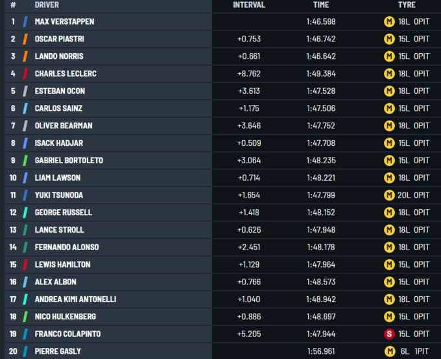Click the medium tyre icon for Max Verstappen
Viewport: 441px width, 359px height.
tap(389, 21)
